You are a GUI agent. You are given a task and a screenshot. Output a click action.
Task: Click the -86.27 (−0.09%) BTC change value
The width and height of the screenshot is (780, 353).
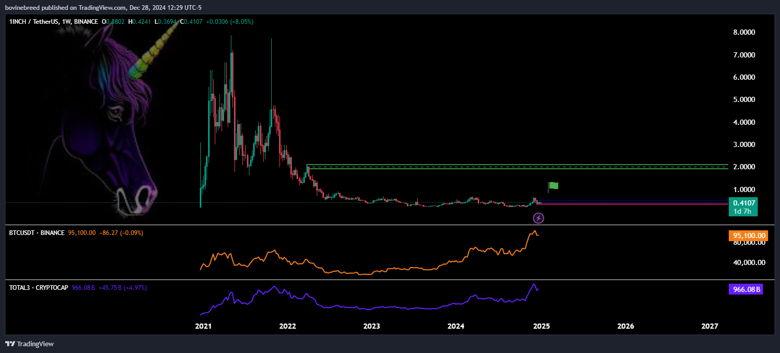[121, 233]
